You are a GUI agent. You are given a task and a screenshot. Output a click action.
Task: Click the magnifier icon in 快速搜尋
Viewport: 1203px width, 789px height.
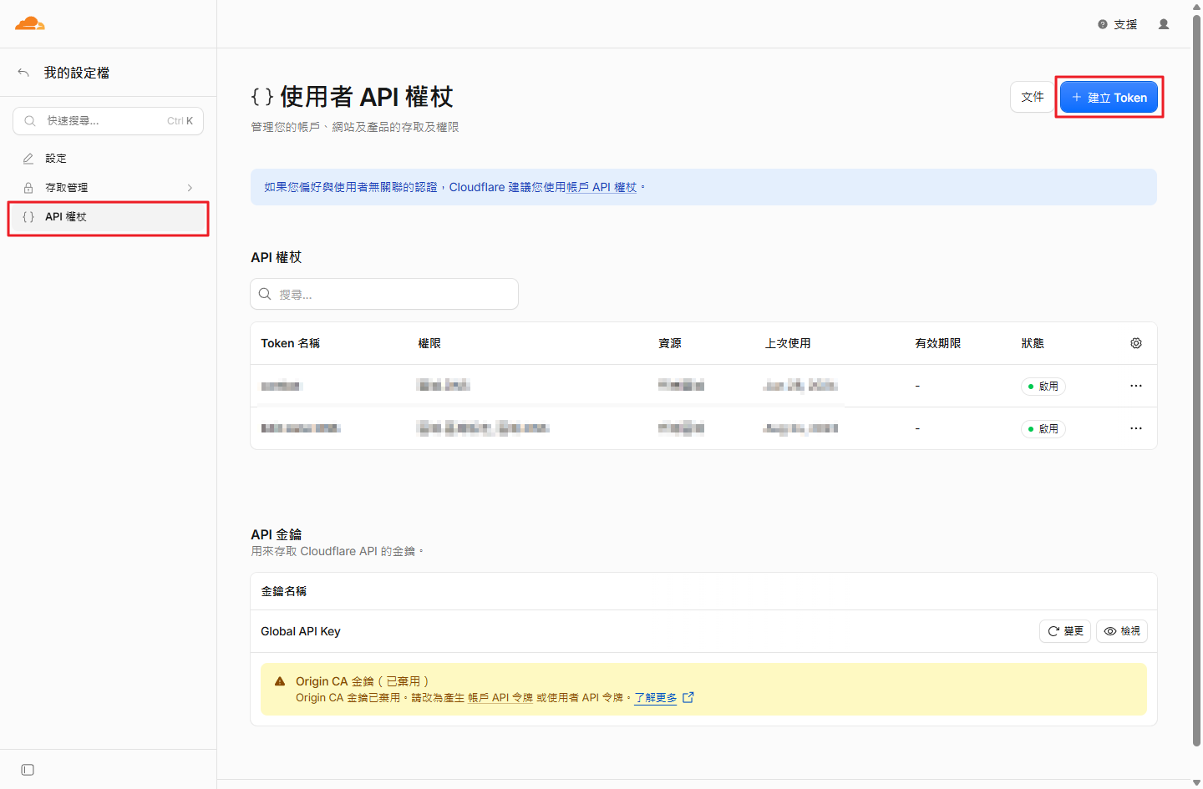pyautogui.click(x=30, y=121)
